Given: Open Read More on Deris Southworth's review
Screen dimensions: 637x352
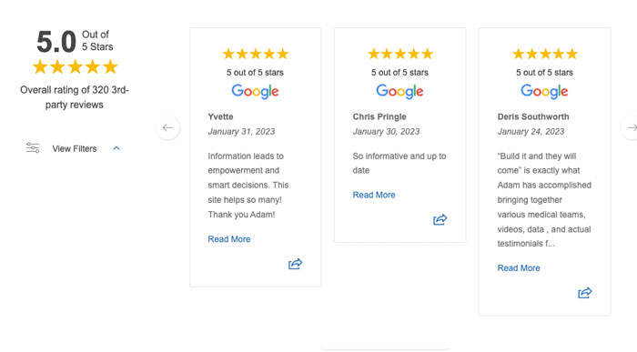Looking at the screenshot, I should pyautogui.click(x=519, y=268).
